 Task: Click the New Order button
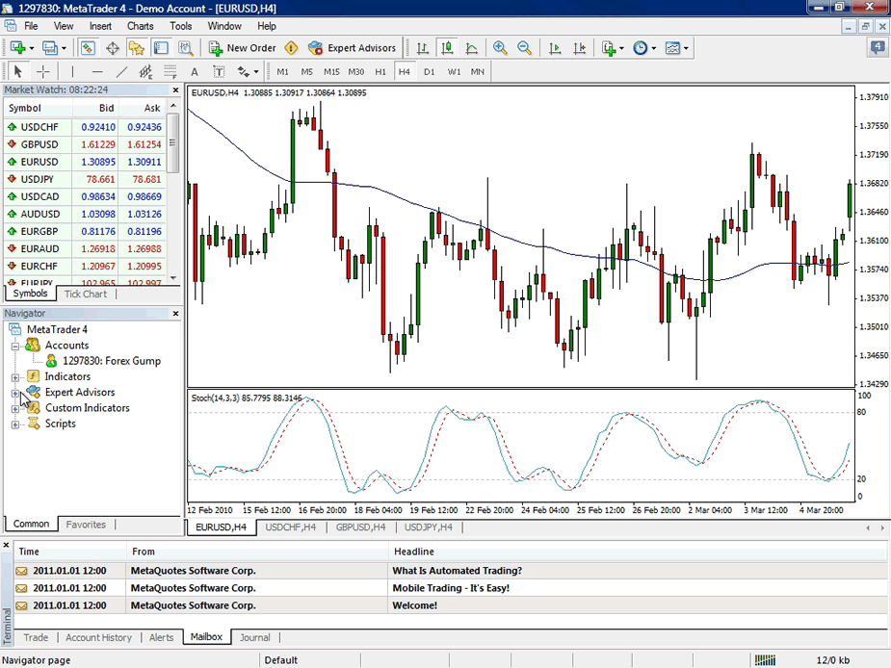pos(242,48)
